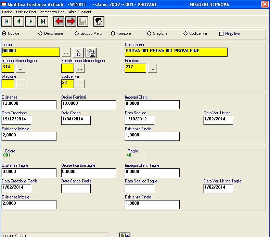Select the Descrizione radio button
The height and width of the screenshot is (238, 270).
(40, 33)
